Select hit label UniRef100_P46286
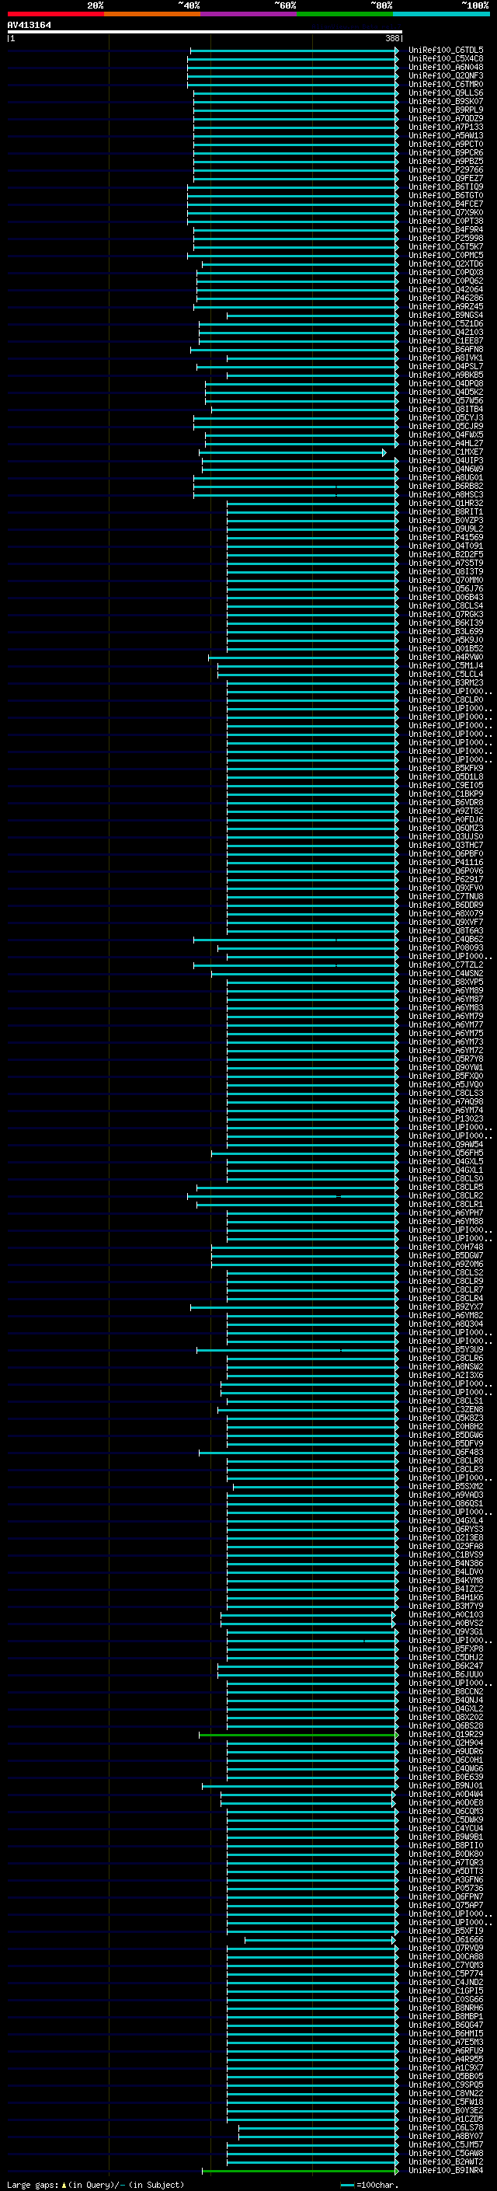 [x=445, y=298]
